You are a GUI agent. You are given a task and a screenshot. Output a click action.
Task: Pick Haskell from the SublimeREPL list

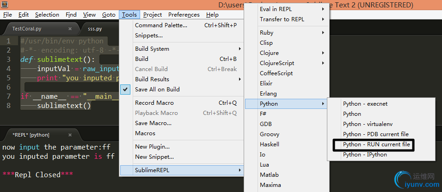coord(270,144)
